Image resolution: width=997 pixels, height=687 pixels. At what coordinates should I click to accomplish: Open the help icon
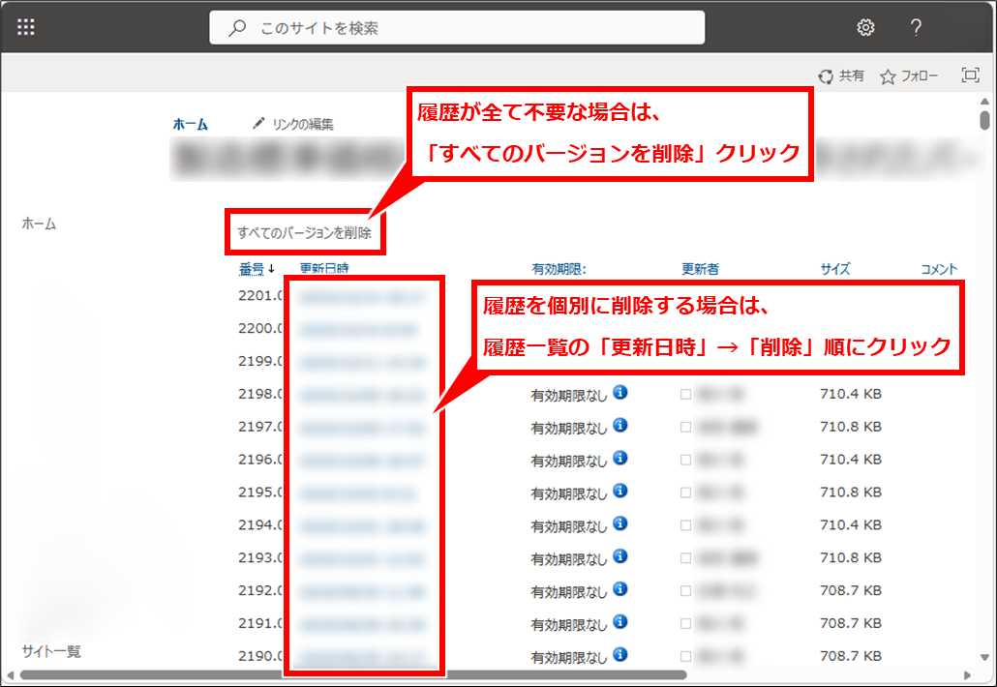pos(915,28)
